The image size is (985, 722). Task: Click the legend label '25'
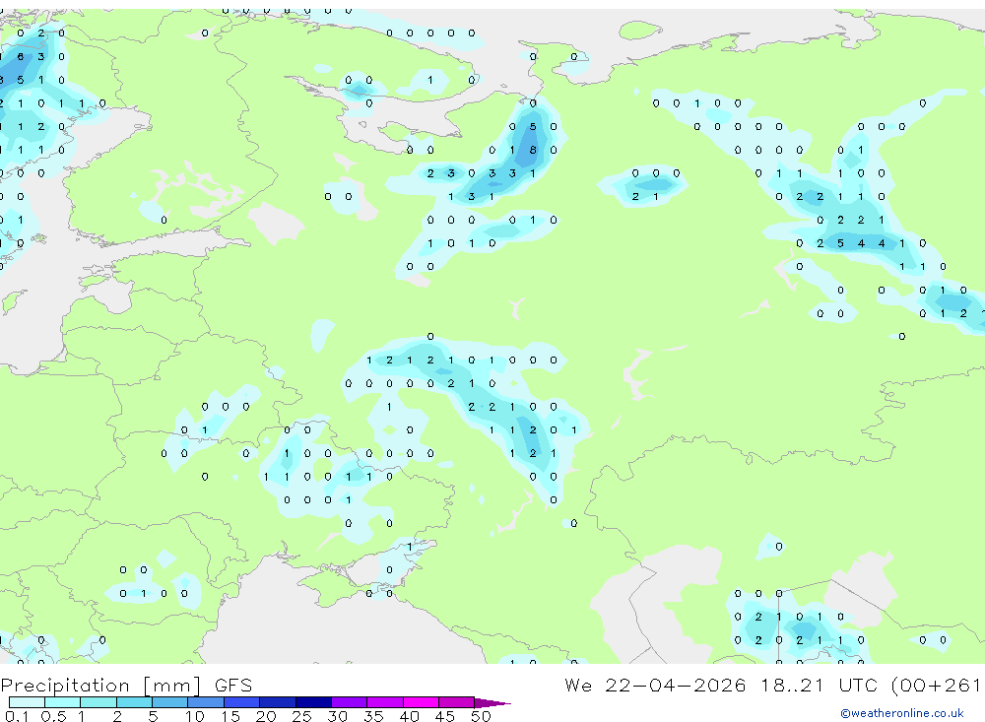(x=301, y=716)
